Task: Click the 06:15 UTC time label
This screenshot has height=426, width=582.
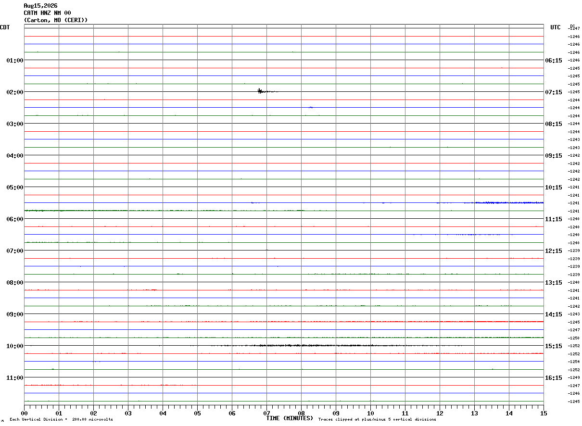Action: click(553, 60)
